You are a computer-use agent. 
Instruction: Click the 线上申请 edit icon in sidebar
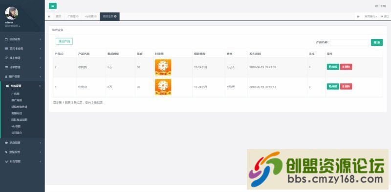click(6, 58)
